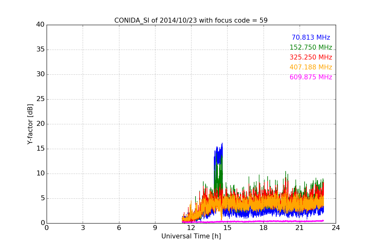
Task: Select the 407.188 MHz legend label
Action: pyautogui.click(x=311, y=67)
